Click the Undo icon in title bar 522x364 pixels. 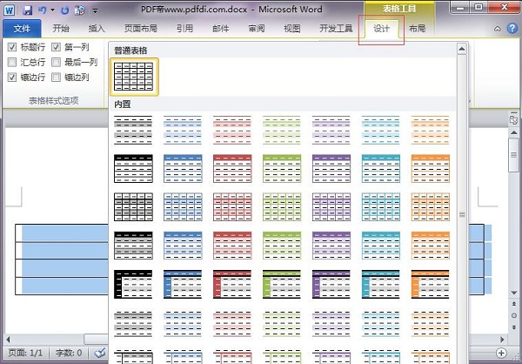[x=43, y=10]
